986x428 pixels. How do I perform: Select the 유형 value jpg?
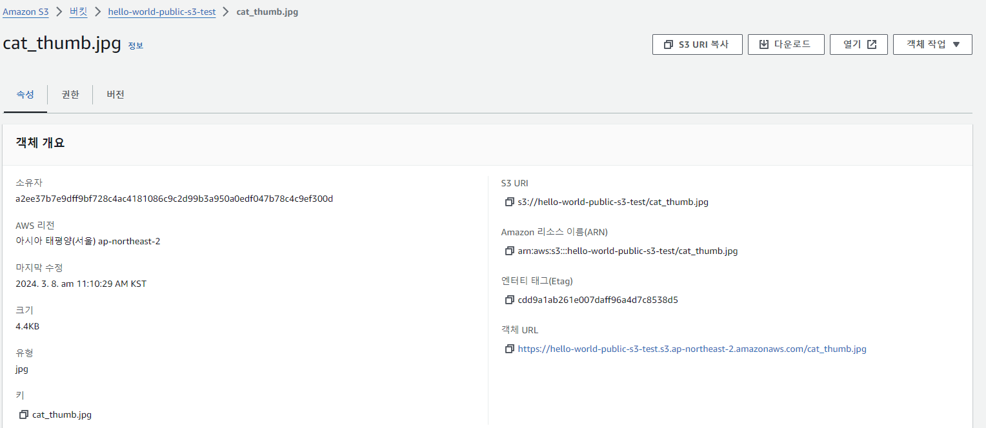tap(22, 369)
